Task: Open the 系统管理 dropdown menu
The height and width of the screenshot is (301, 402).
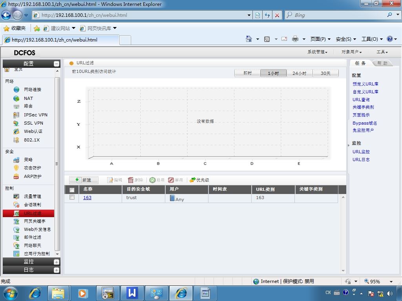Action: (317, 52)
